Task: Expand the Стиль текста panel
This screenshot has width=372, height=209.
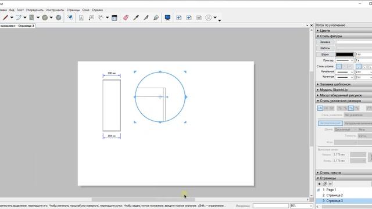Action: (x=344, y=172)
